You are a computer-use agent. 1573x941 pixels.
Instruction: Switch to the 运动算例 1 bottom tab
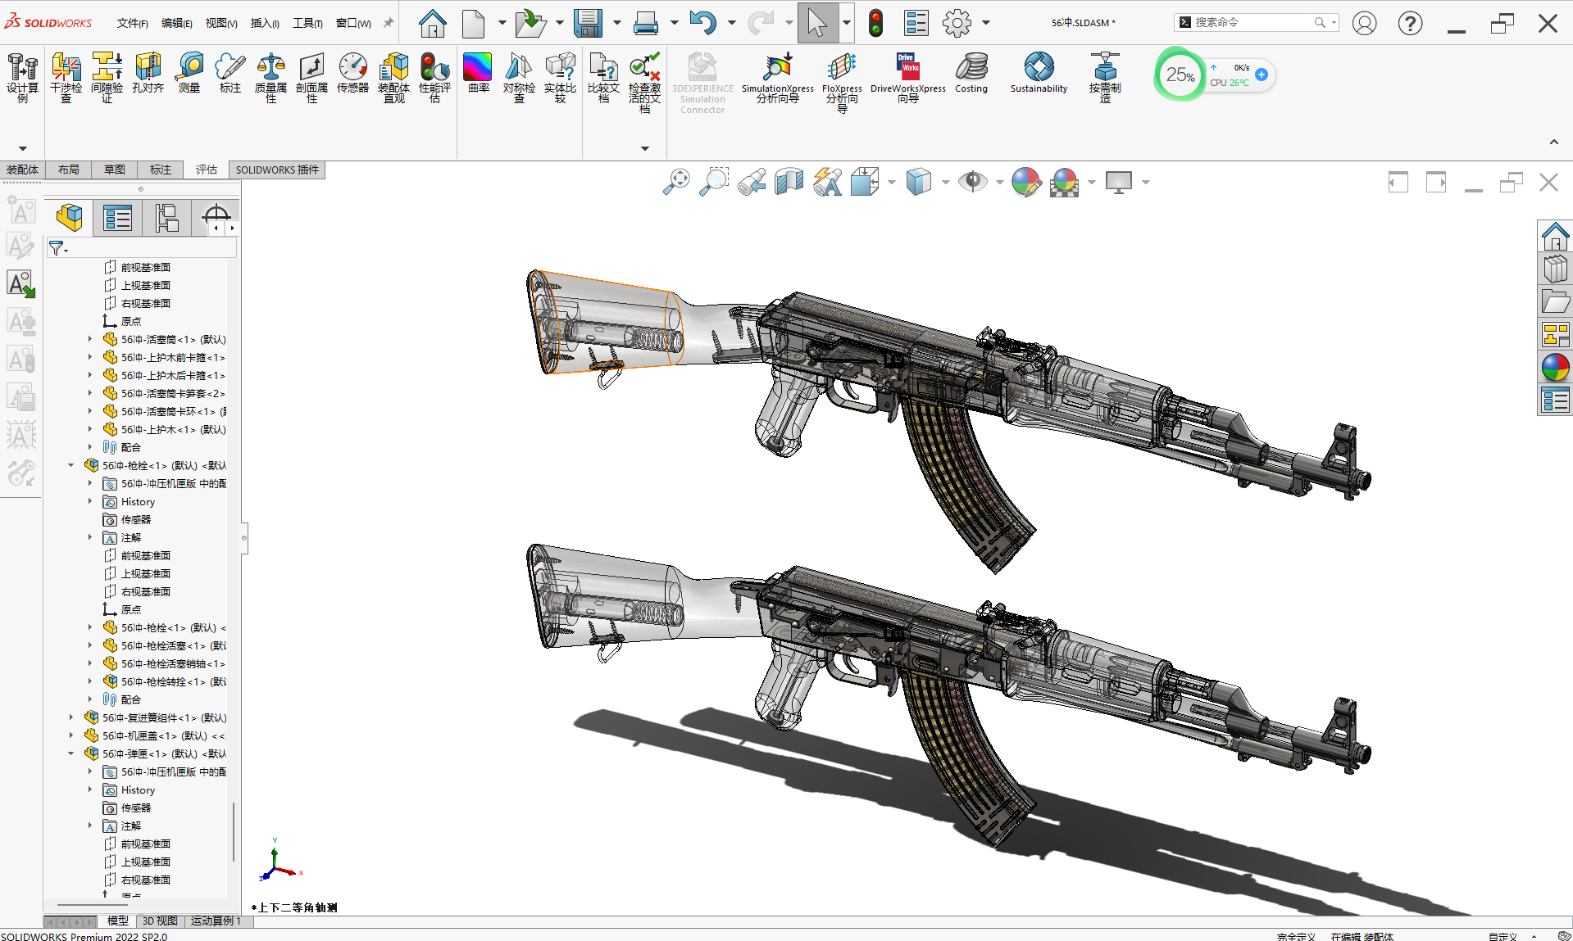click(x=216, y=921)
